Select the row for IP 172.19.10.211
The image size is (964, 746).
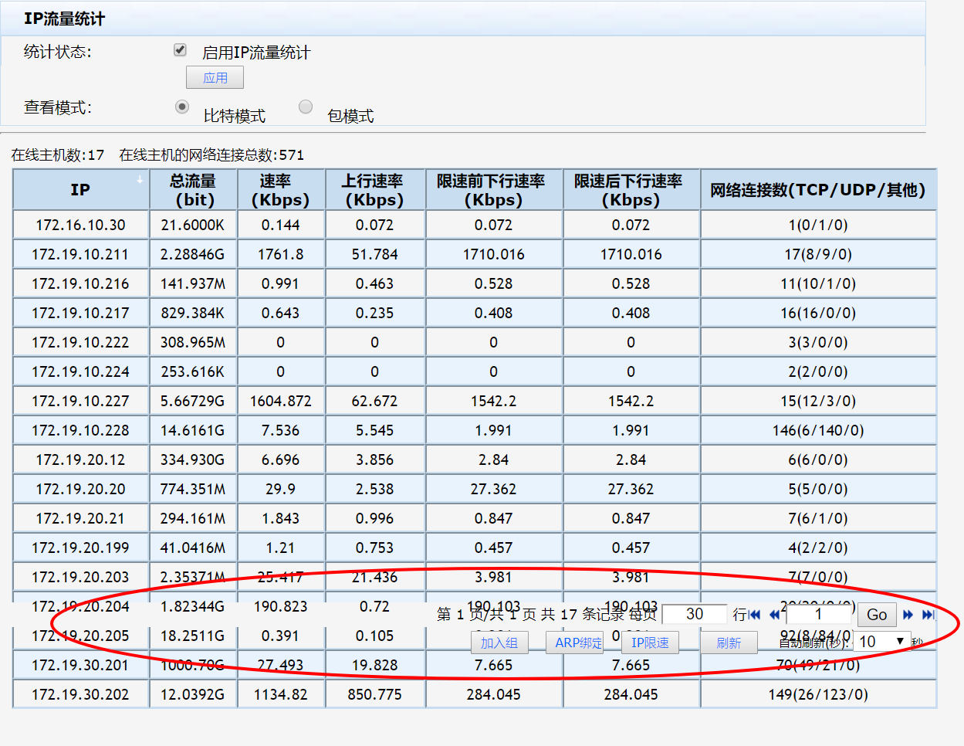(x=80, y=254)
